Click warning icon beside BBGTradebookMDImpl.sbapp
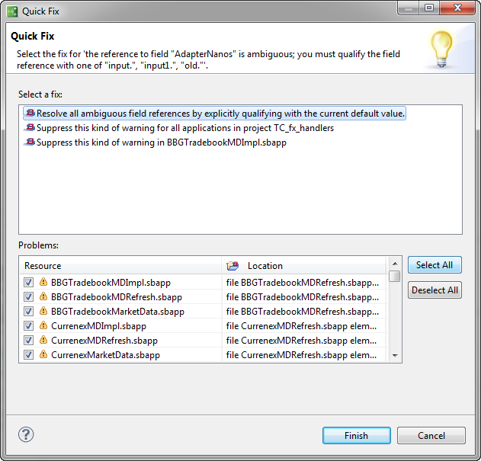 coord(43,282)
